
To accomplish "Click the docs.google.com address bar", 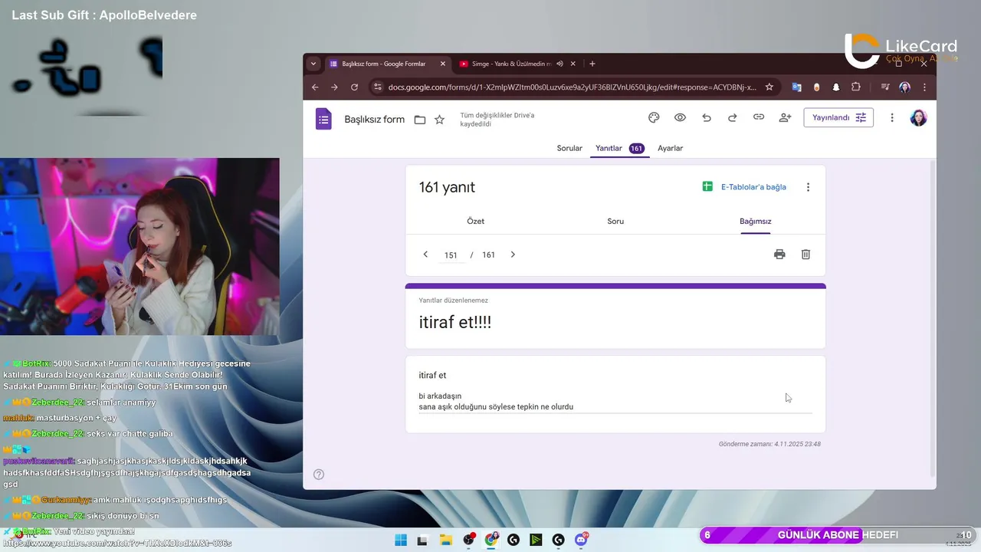I will coord(573,87).
